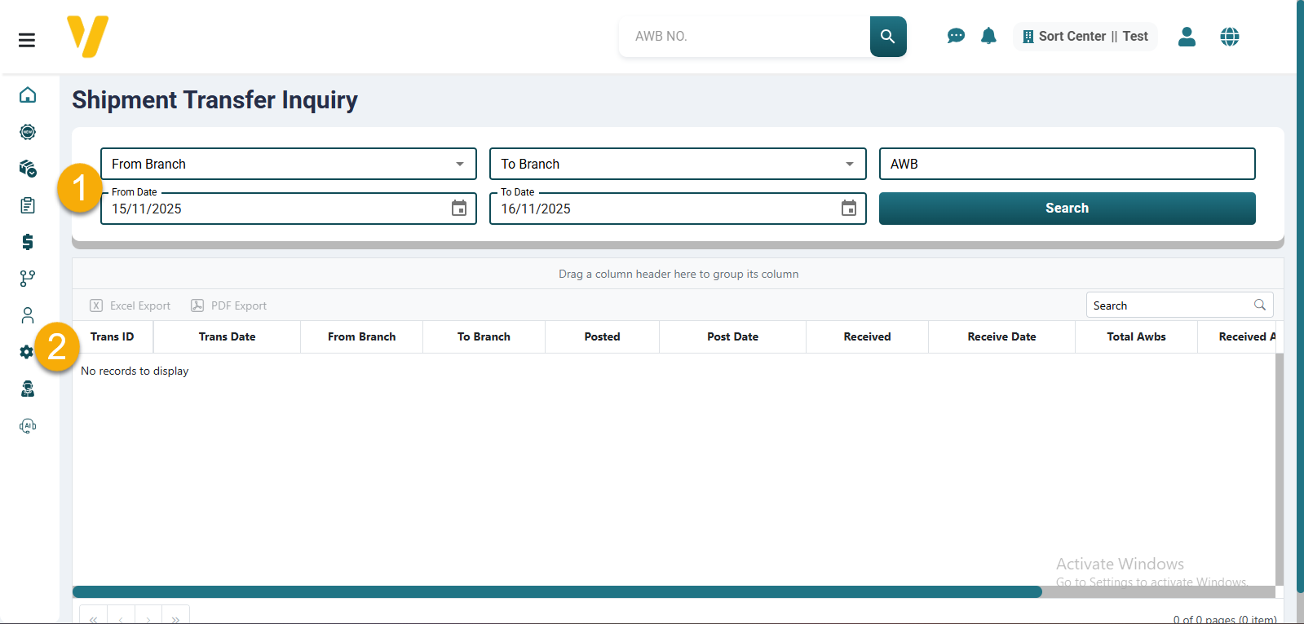Open the language globe icon
The image size is (1304, 624).
coord(1230,37)
